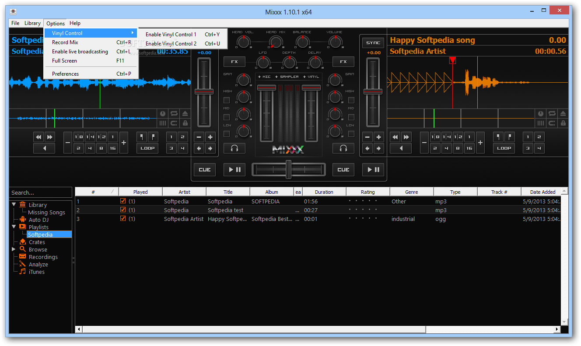Set the loop-out marker on the orange deck
The width and height of the screenshot is (581, 346).
[510, 137]
